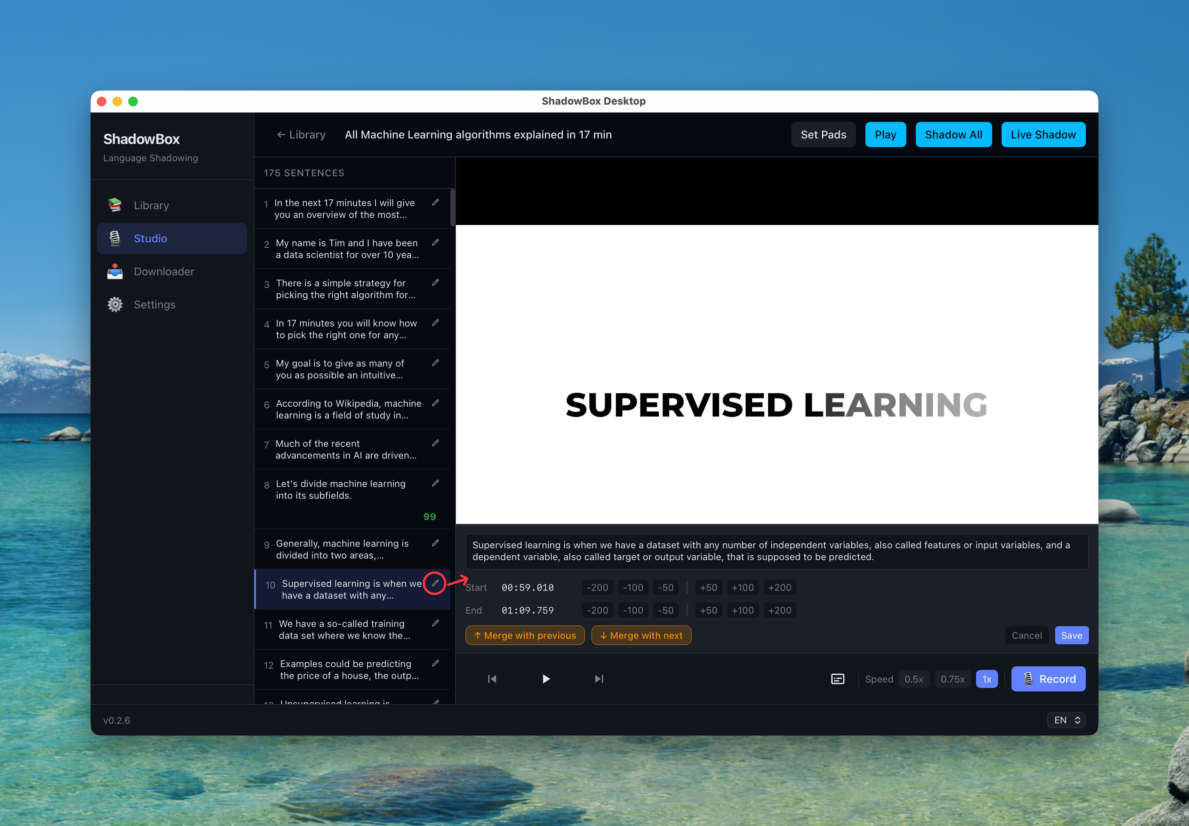Play the current sentence
This screenshot has width=1189, height=826.
pyautogui.click(x=546, y=679)
